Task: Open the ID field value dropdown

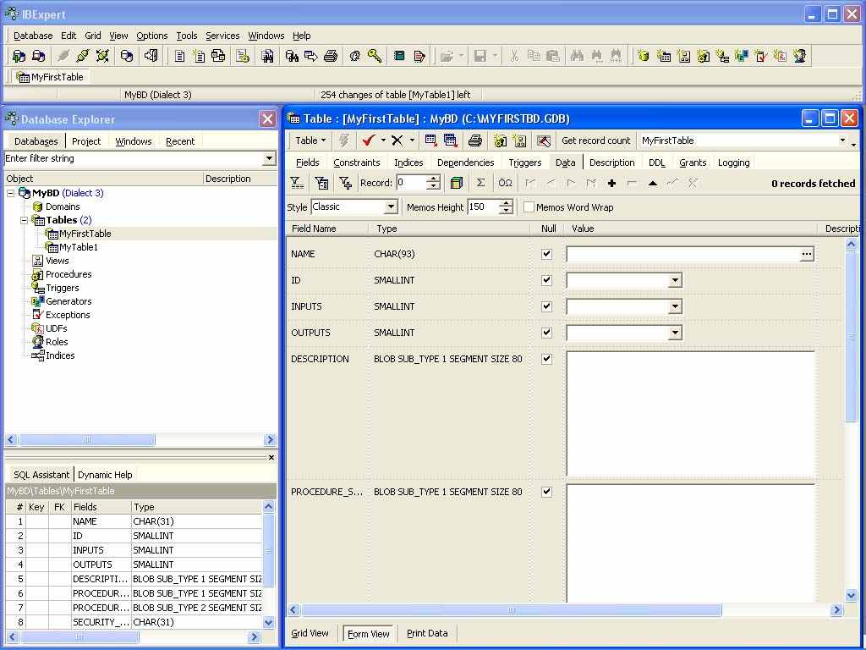Action: click(x=675, y=280)
